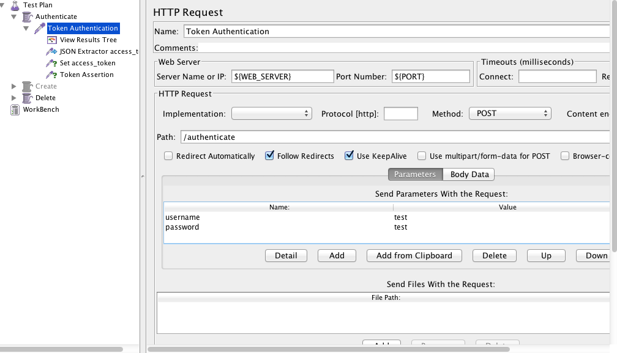Click the View Results Tree listener icon

coord(52,40)
